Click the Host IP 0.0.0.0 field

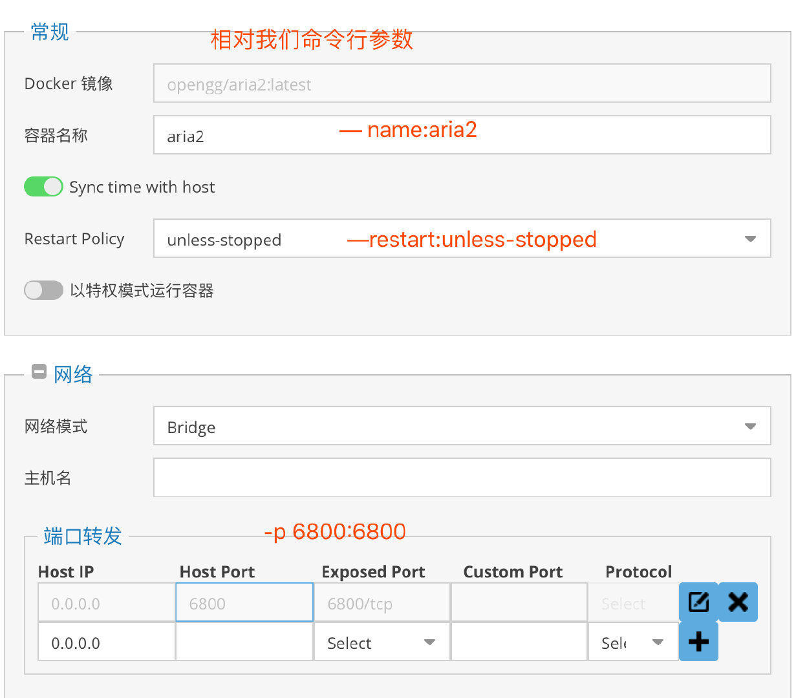click(x=105, y=602)
